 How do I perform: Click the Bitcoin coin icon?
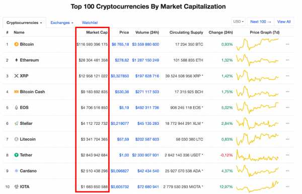pyautogui.click(x=17, y=44)
